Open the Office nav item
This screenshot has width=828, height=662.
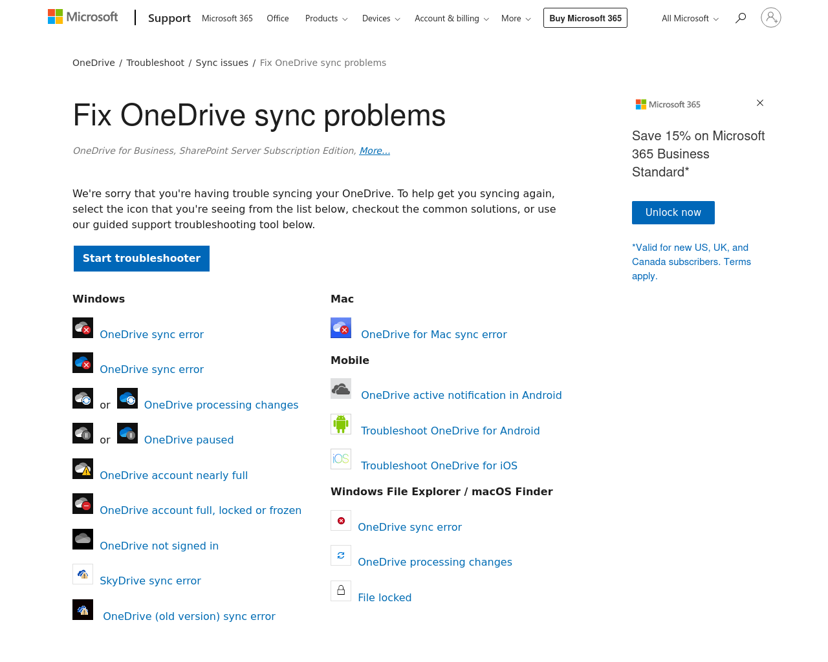(278, 18)
